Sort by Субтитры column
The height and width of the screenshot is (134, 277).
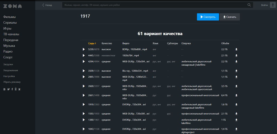[x=172, y=43]
